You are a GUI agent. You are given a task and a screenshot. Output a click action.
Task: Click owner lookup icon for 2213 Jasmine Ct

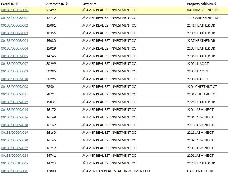click(x=84, y=125)
